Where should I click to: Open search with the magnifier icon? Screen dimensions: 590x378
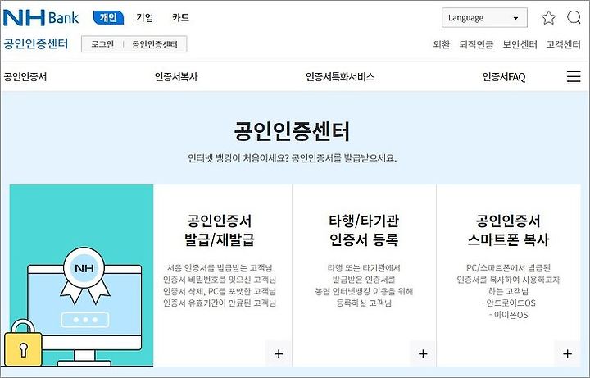(574, 17)
